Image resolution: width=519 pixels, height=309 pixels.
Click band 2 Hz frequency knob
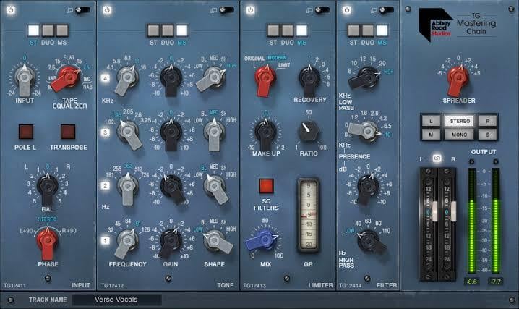[128, 187]
